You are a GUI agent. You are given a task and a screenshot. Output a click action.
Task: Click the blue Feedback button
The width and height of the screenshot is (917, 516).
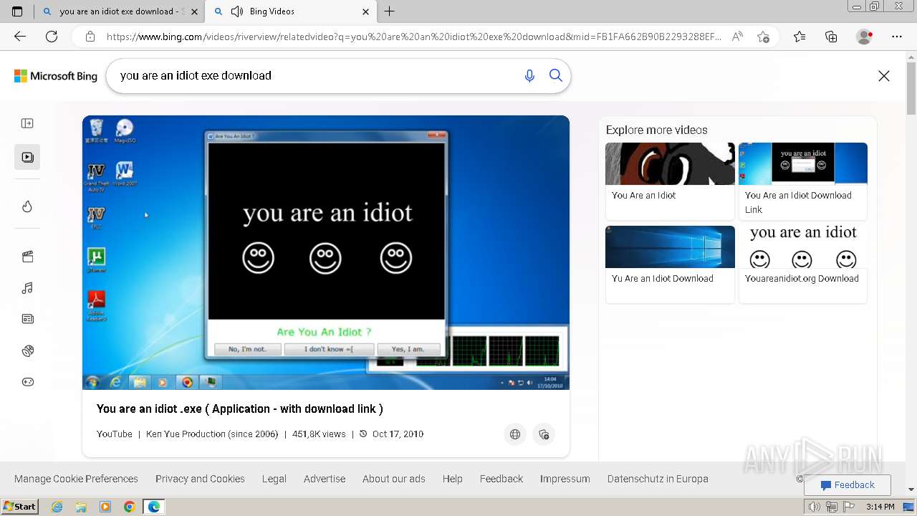tap(848, 485)
